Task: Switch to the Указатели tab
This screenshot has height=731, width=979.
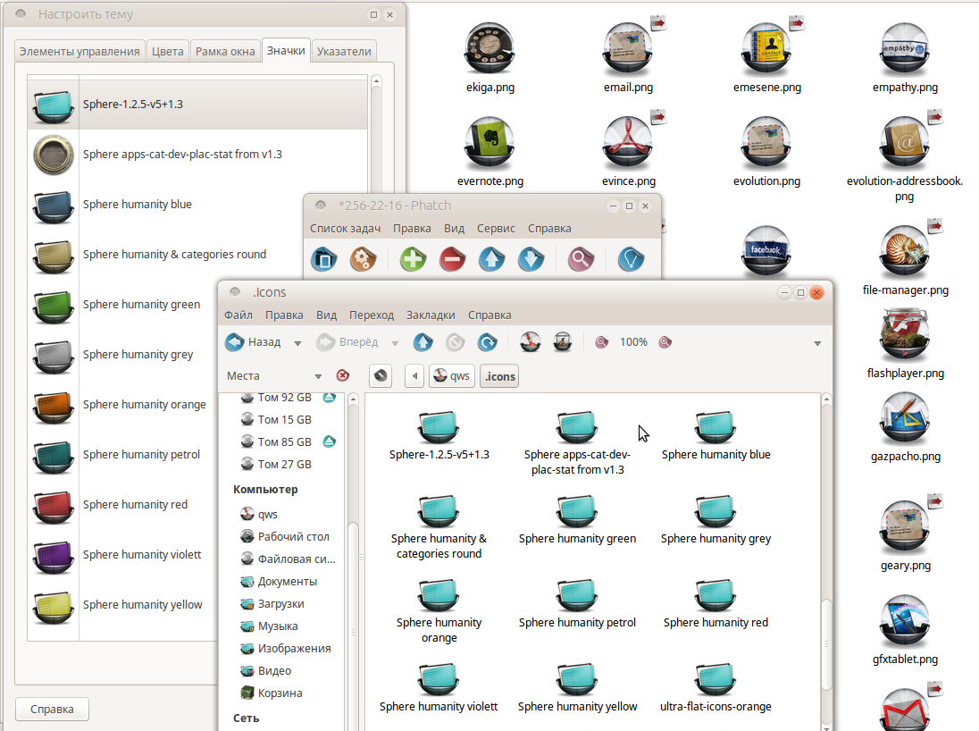Action: (x=344, y=51)
